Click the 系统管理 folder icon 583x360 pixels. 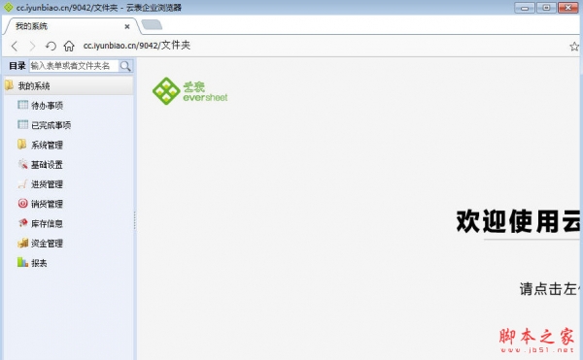22,144
